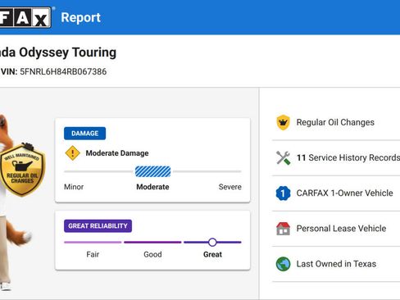Open Personal Lease Vehicle item
400x300 pixels.
pyautogui.click(x=336, y=229)
